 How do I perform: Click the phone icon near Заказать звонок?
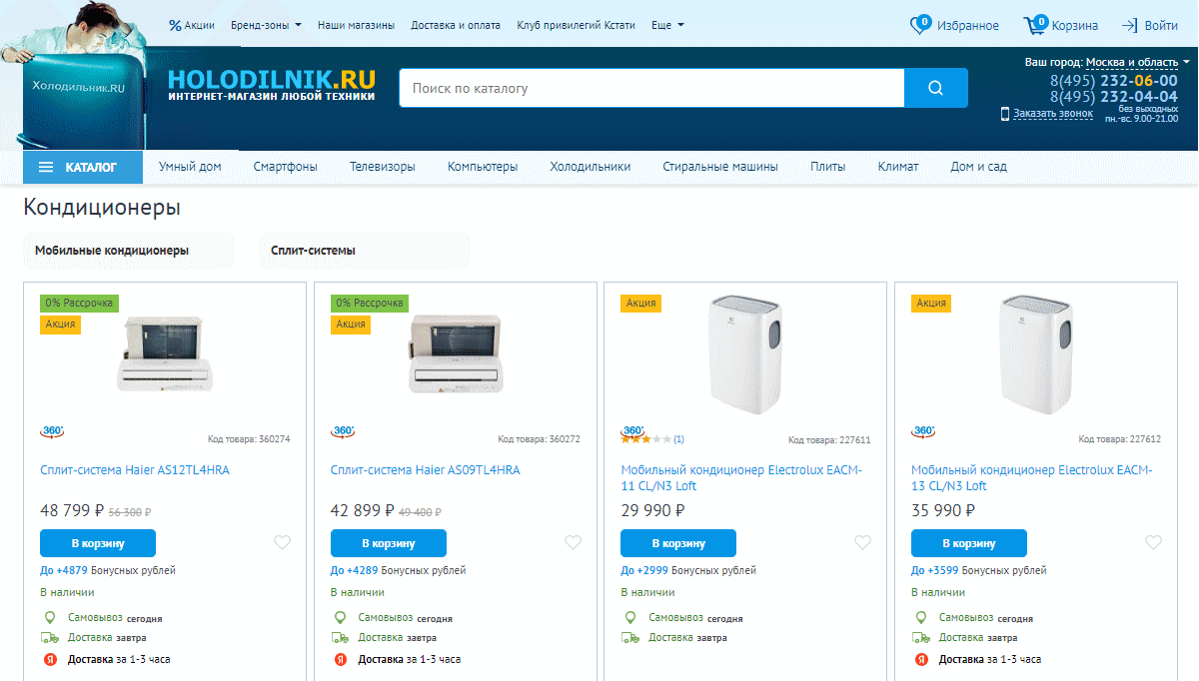pyautogui.click(x=1005, y=114)
